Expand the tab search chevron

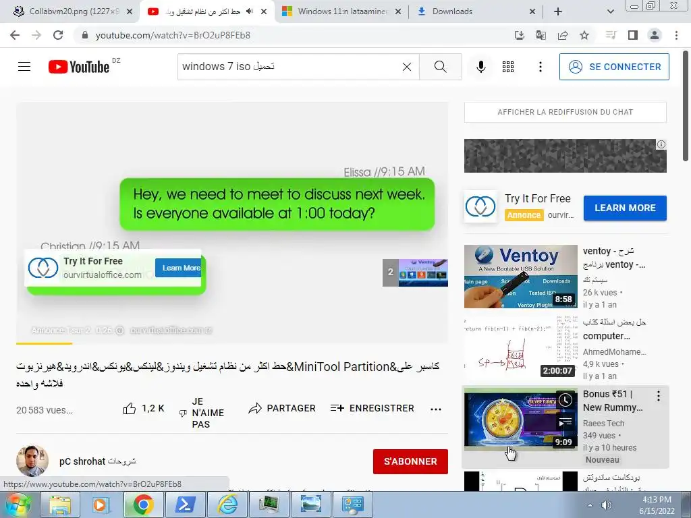point(610,11)
